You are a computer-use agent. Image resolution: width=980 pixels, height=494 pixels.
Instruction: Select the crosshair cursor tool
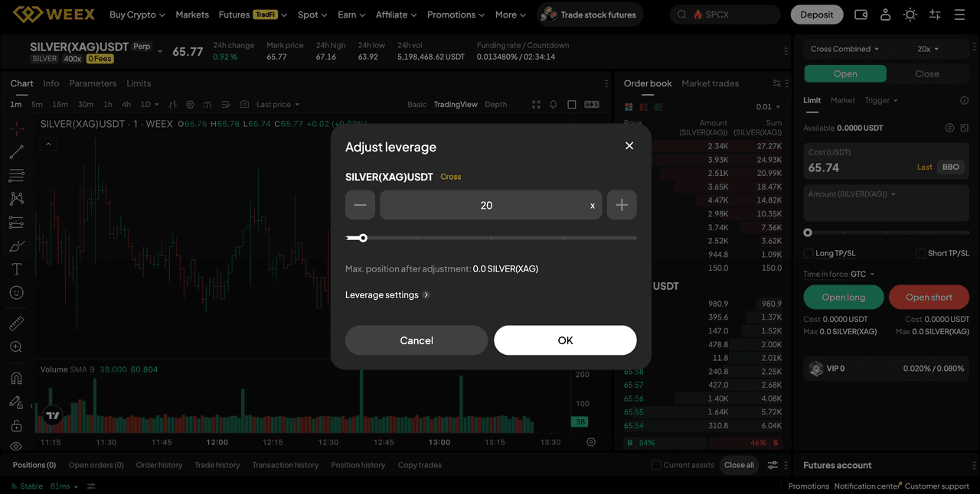coord(16,128)
